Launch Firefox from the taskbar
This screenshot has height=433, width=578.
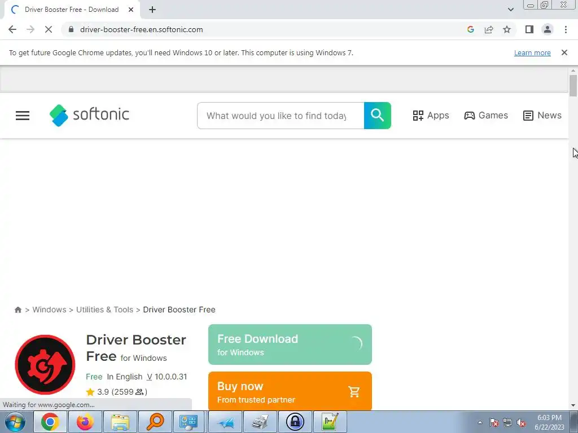coord(85,422)
